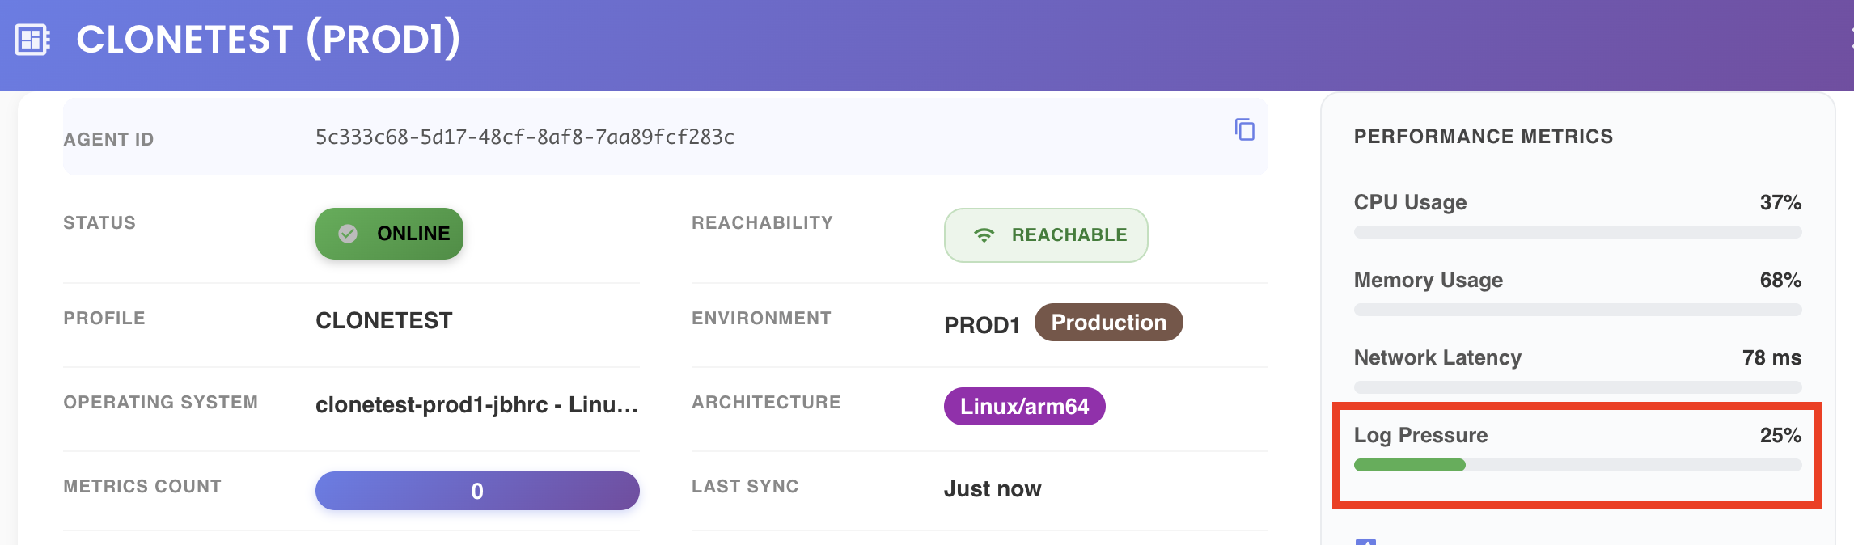Select the agent ID text value
1854x545 pixels.
(525, 137)
